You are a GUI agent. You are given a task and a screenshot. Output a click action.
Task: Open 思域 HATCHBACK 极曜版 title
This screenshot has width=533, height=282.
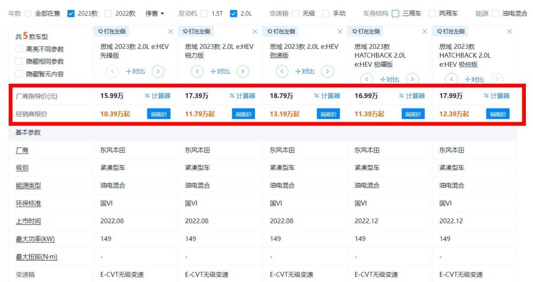click(x=380, y=56)
